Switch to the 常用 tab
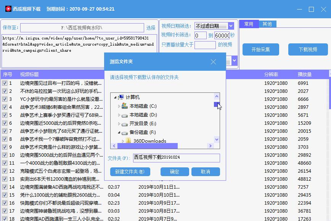 pos(249,24)
